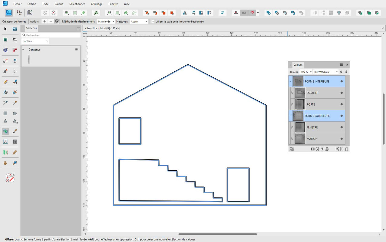Toggle visibility dot of PORTE layer

coord(341,104)
